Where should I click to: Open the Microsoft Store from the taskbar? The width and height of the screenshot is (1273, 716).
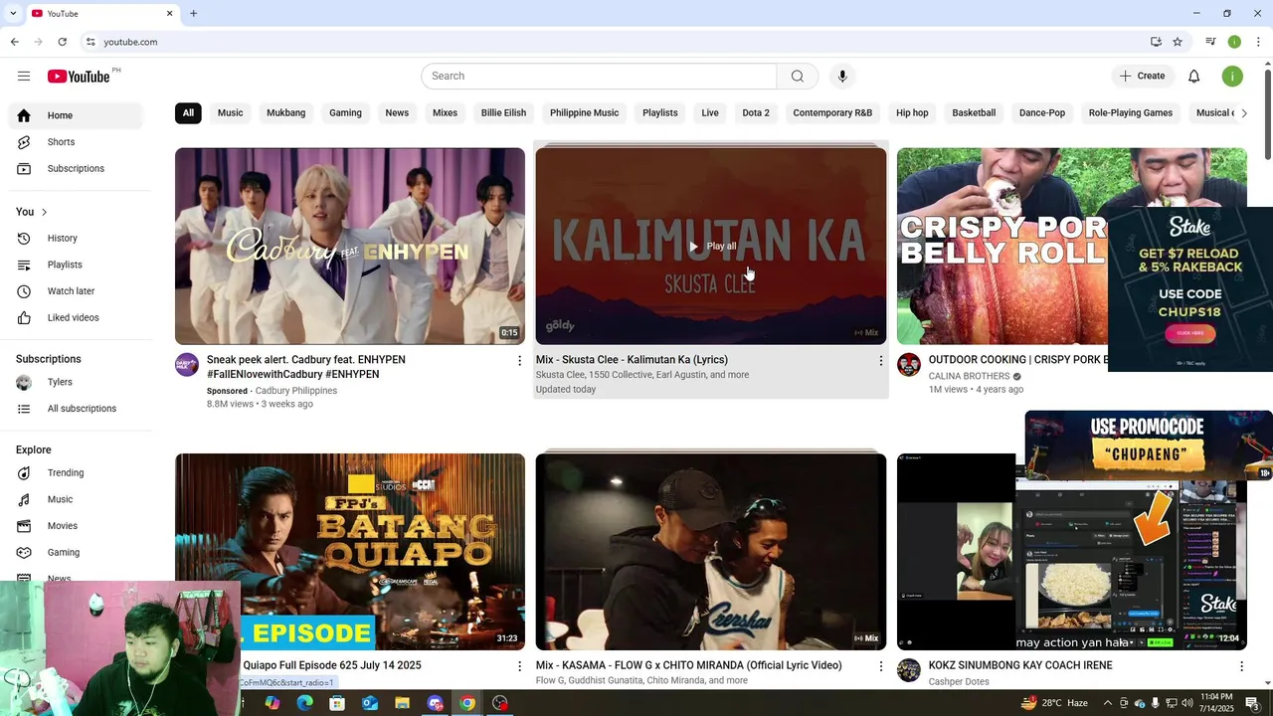(337, 703)
